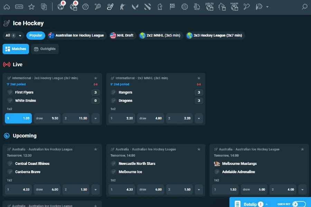Switch to the Matches tab

[x=16, y=49]
